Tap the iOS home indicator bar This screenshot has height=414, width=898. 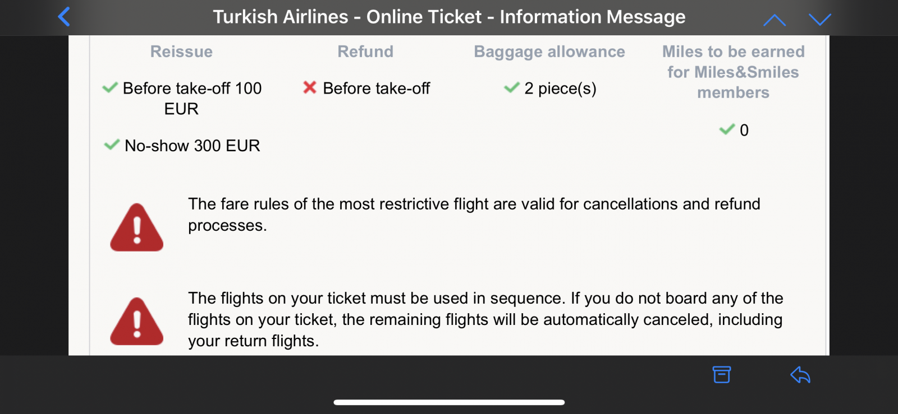coord(449,402)
